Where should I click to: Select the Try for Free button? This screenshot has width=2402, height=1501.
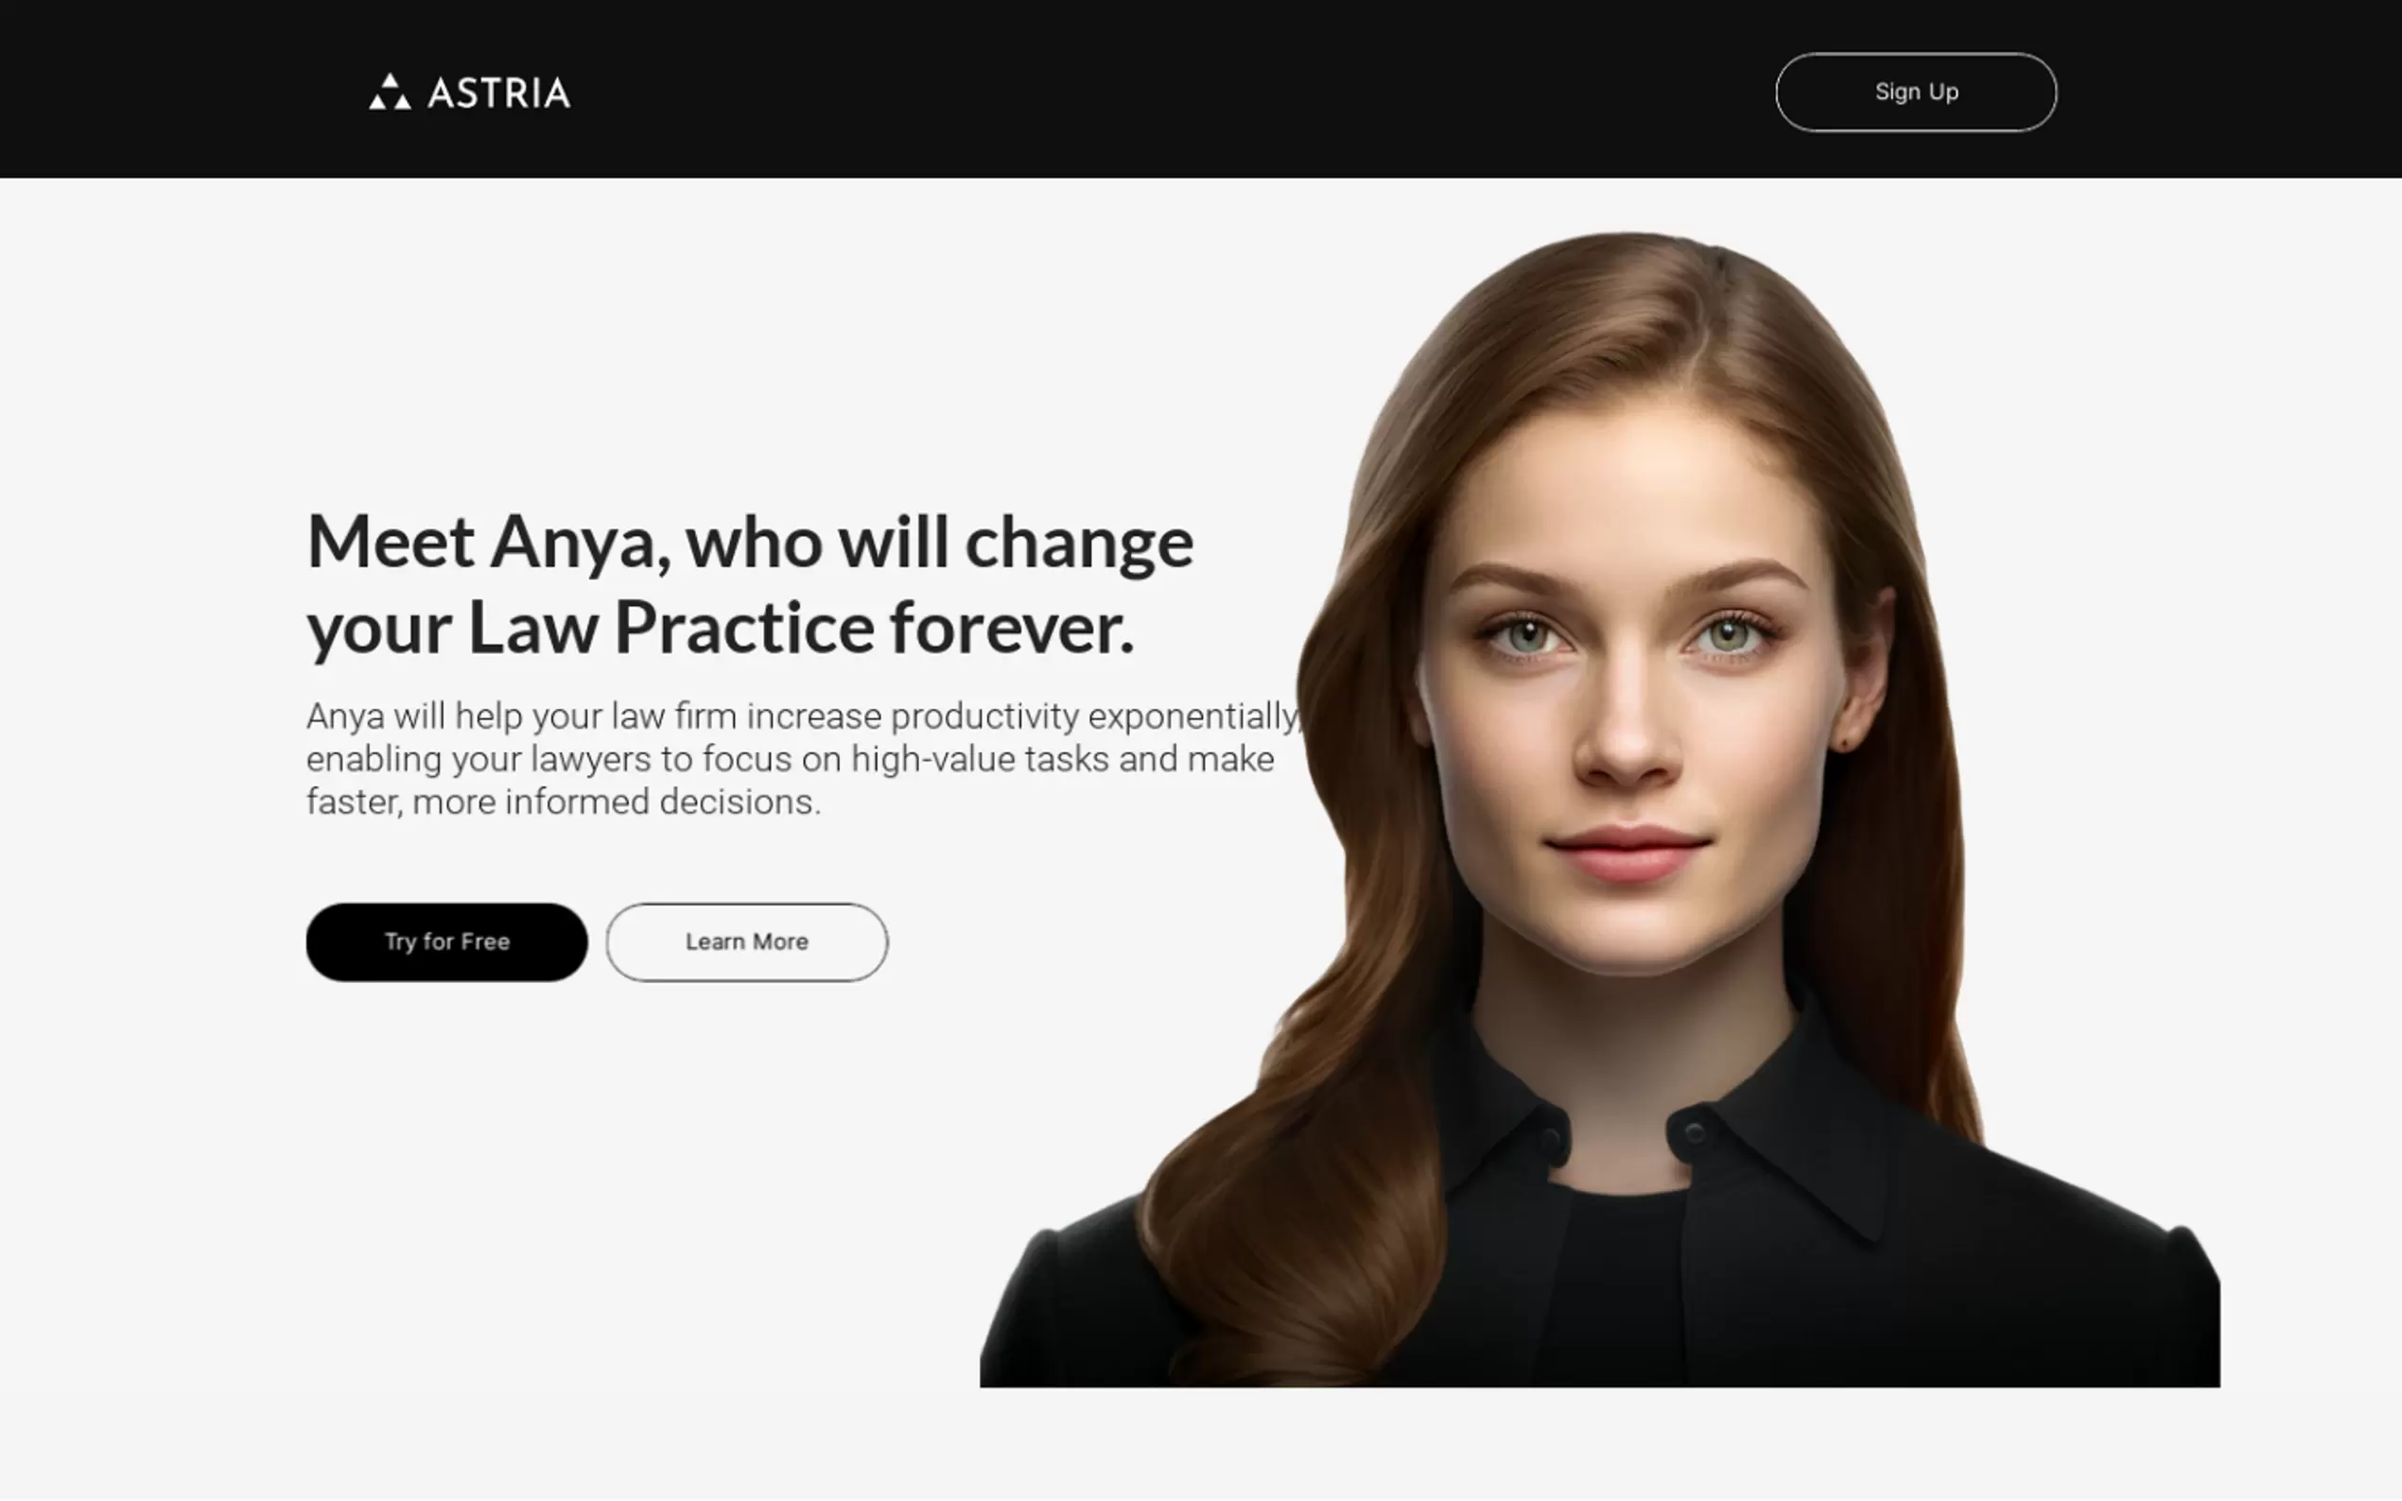click(x=447, y=942)
